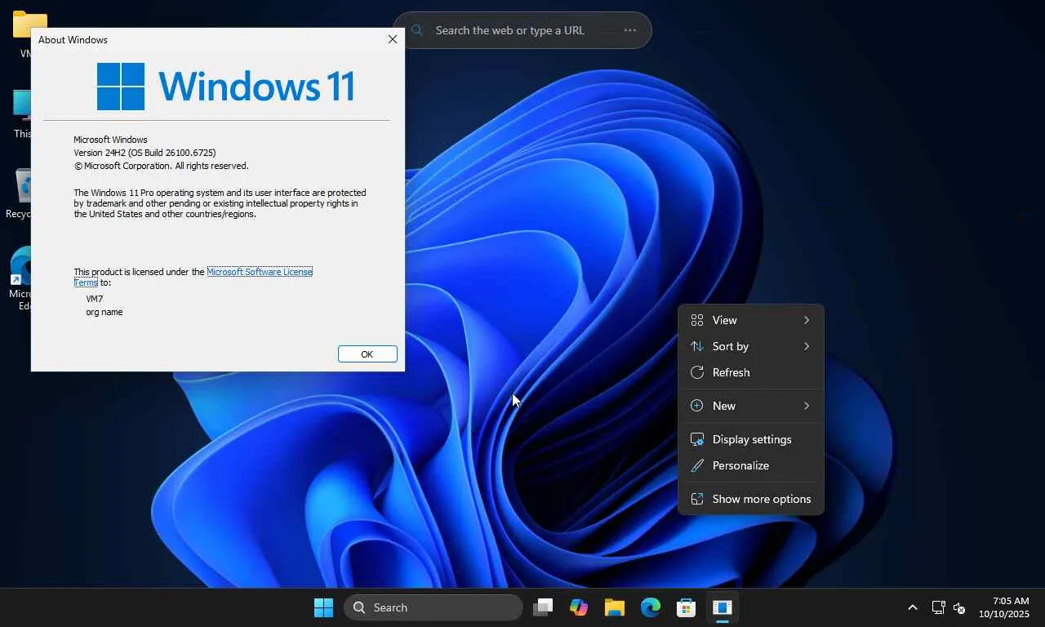
Task: Select the About Windows taskbar icon
Action: click(722, 607)
